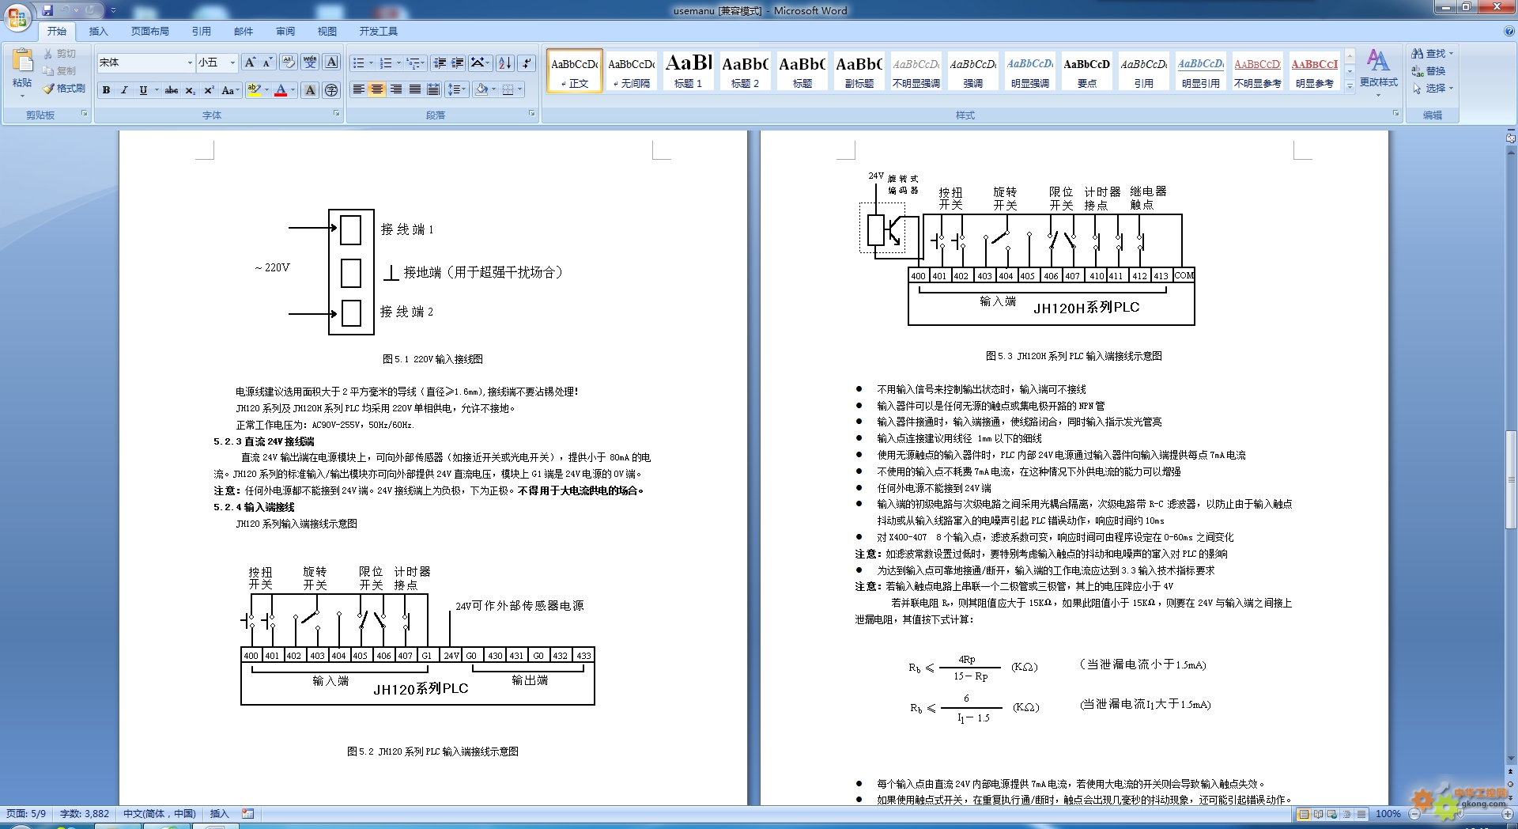Open the font name dropdown (宋体)
1518x829 pixels.
190,62
